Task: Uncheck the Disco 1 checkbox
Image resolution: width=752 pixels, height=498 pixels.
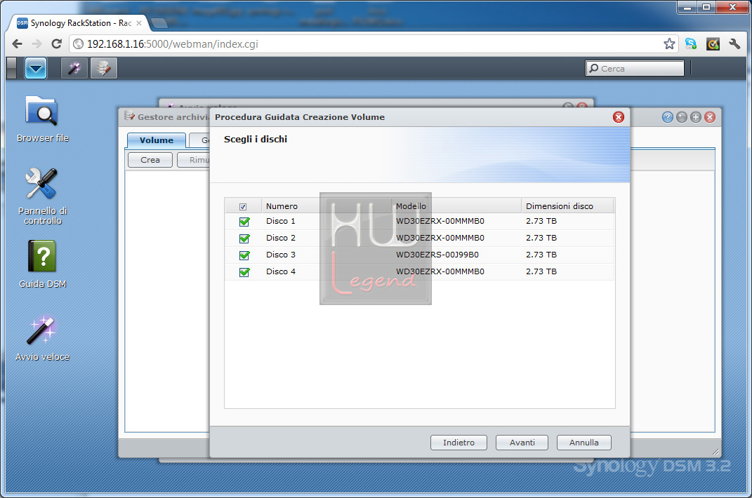Action: point(244,222)
